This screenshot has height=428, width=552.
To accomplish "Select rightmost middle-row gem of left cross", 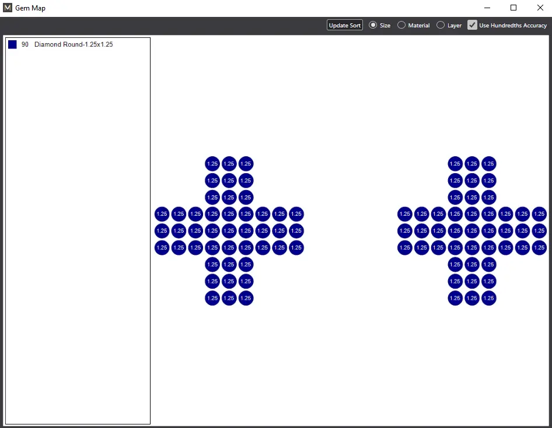I will click(x=296, y=231).
